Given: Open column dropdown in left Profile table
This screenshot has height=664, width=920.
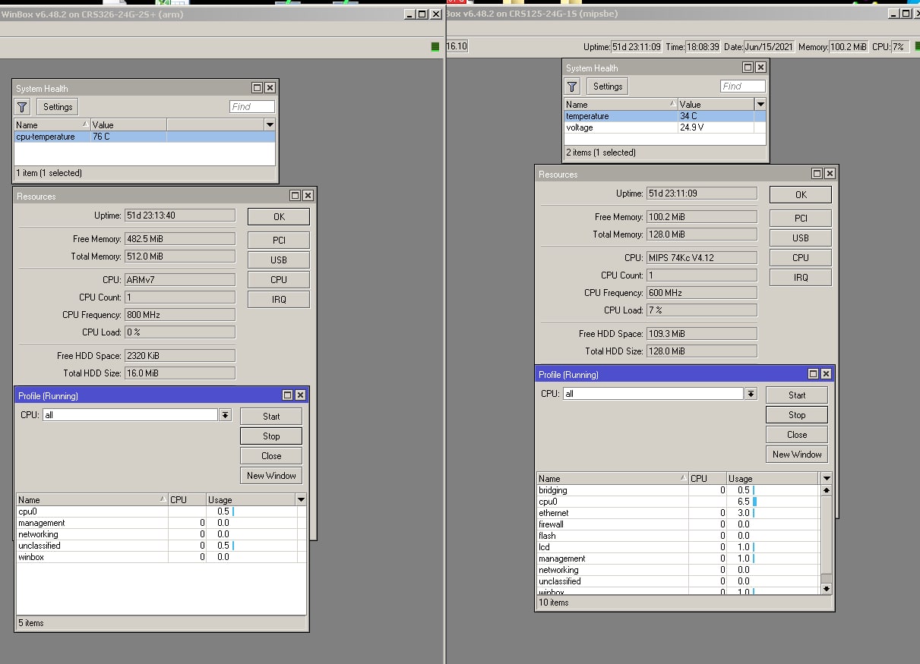Looking at the screenshot, I should pos(301,499).
